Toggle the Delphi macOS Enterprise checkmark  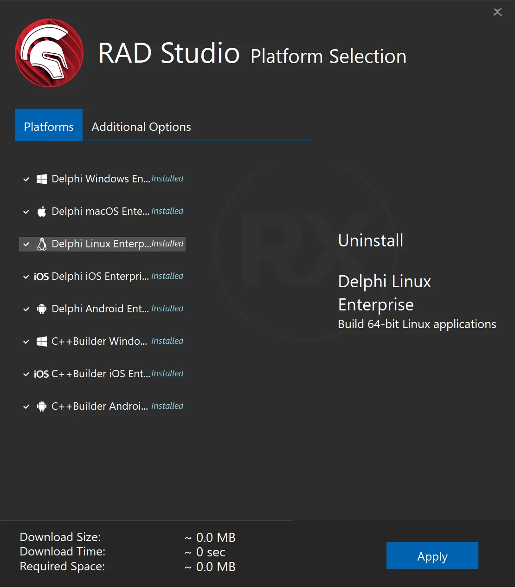pyautogui.click(x=26, y=212)
